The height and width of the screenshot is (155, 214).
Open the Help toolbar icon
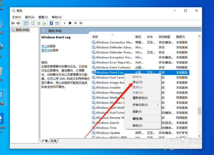click(x=51, y=23)
